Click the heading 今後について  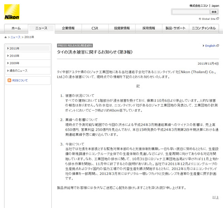coord(75,144)
